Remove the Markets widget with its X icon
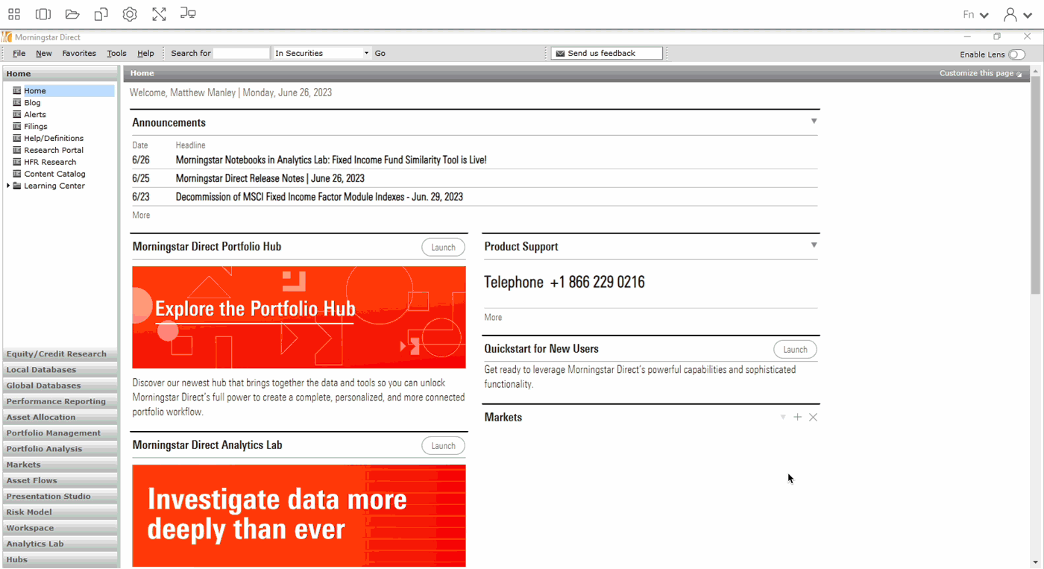This screenshot has width=1044, height=569. point(814,418)
